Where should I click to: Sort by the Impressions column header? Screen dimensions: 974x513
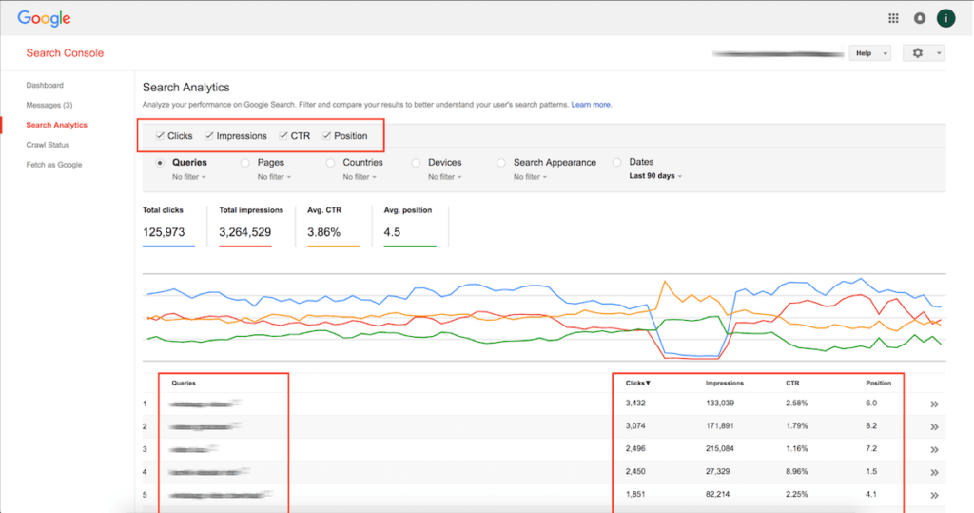pos(724,383)
